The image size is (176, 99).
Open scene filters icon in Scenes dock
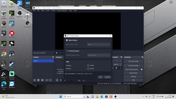(42, 80)
